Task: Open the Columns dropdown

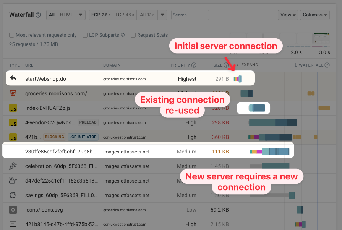Action: click(x=315, y=15)
